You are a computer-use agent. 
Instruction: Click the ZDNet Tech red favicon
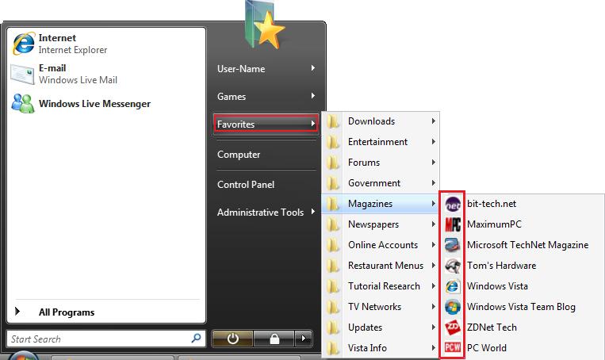point(453,327)
